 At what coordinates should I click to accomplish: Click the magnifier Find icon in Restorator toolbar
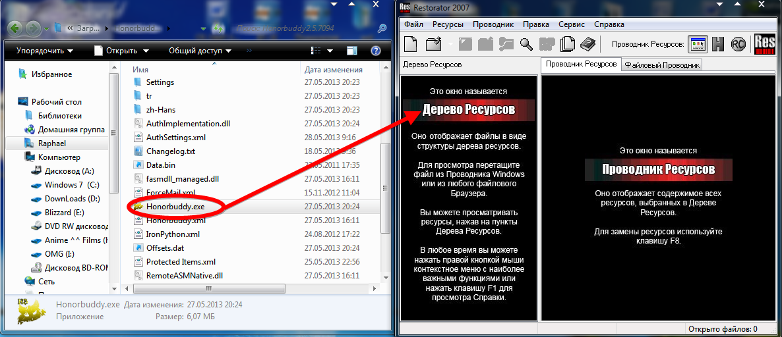pyautogui.click(x=527, y=44)
